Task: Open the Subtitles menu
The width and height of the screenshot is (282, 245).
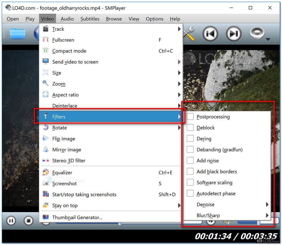Action: [x=90, y=19]
